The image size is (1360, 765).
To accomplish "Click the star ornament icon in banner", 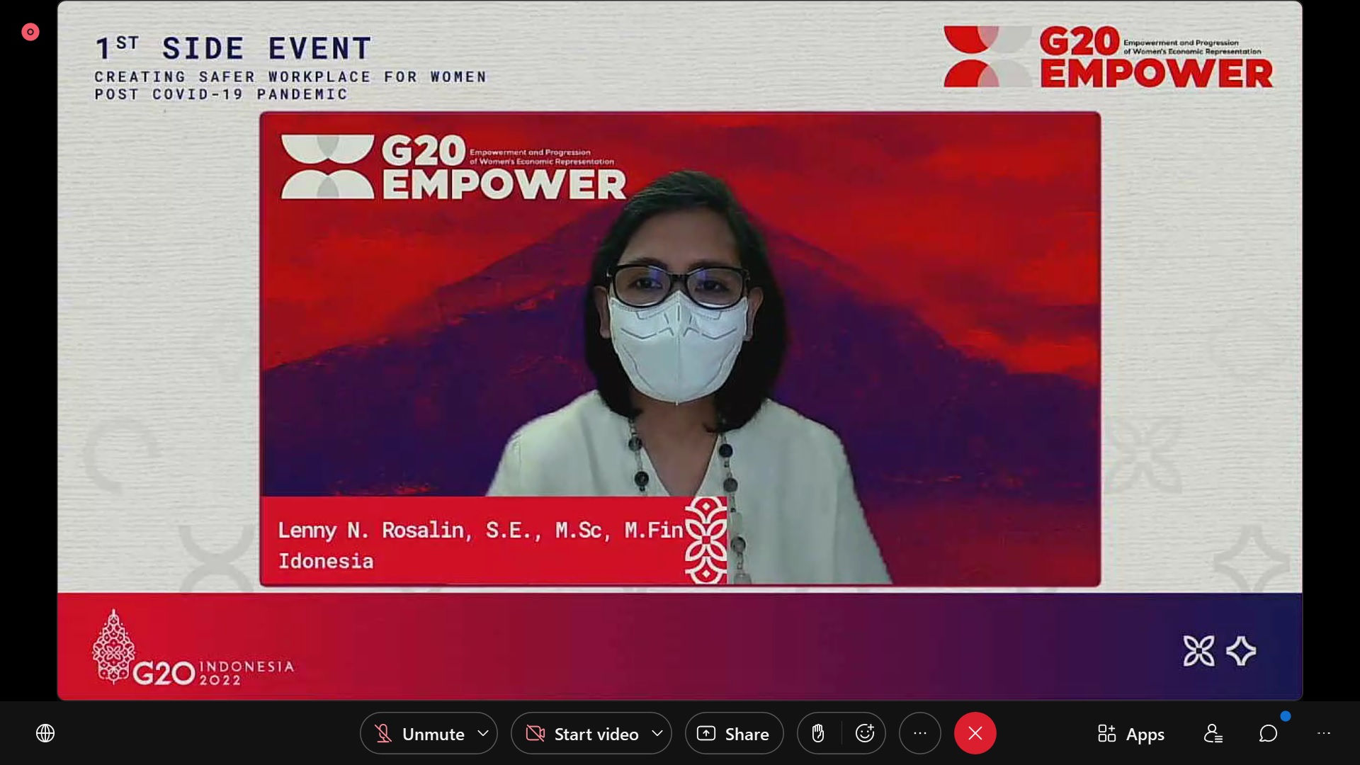I will coord(1240,651).
